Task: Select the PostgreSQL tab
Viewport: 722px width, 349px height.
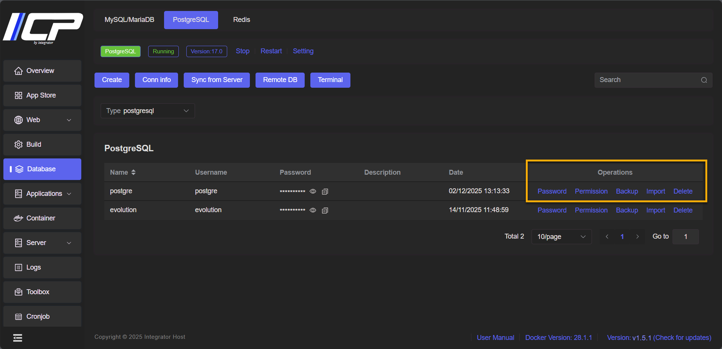Action: pos(191,20)
